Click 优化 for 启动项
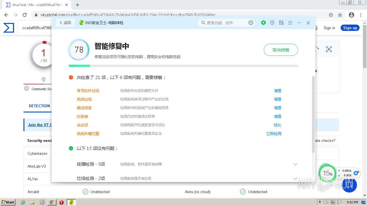 point(278,125)
